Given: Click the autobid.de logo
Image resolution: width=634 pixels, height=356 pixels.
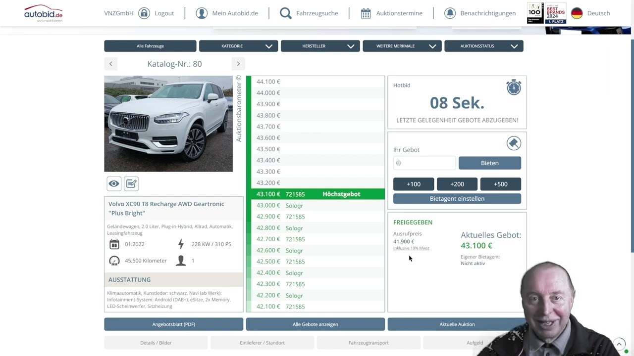Looking at the screenshot, I should (x=44, y=13).
